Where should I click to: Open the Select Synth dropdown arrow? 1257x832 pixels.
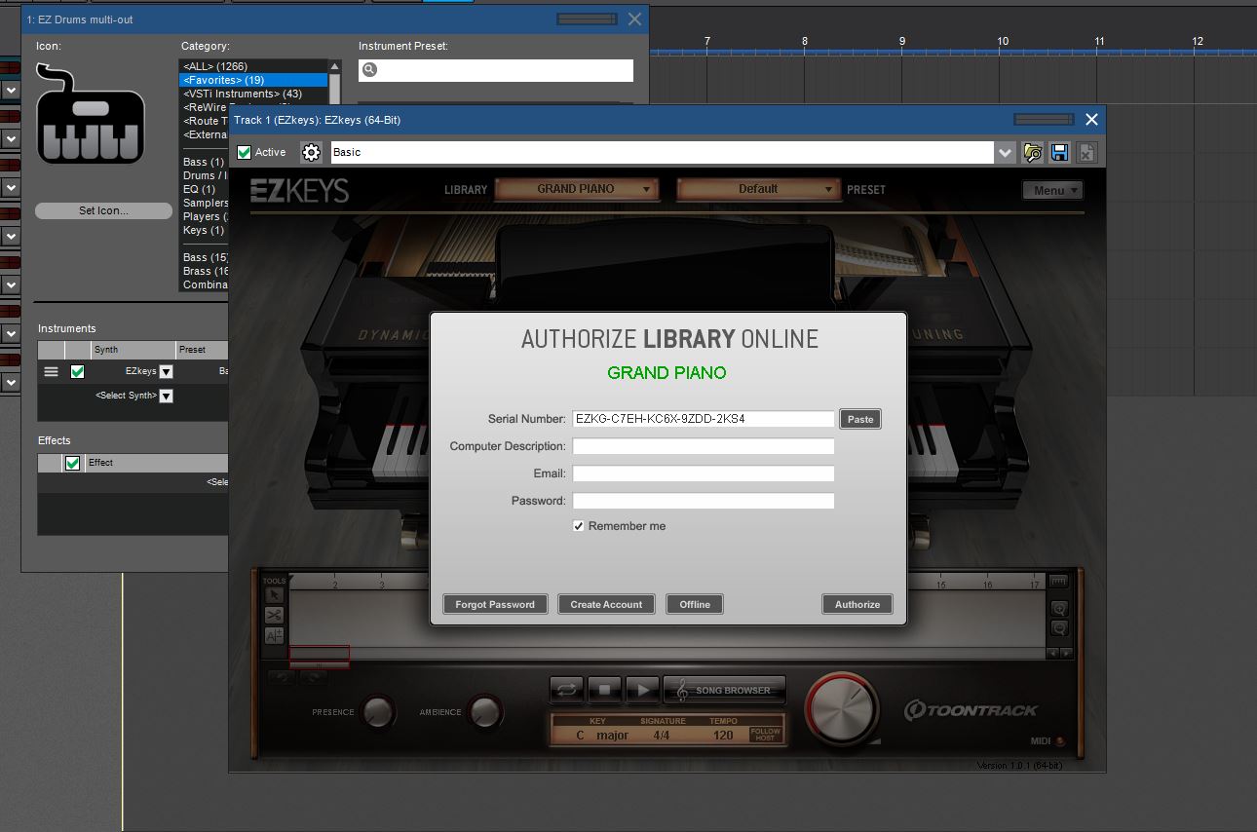pos(166,396)
